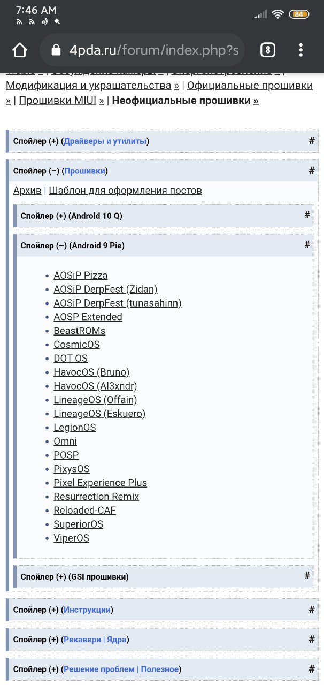Open the Прошивки MIUI breadcrumb link
Screen dimensions: 324x685
(61, 101)
